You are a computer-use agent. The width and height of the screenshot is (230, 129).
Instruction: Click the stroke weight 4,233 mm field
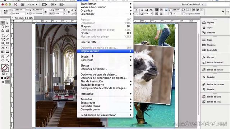(175, 10)
